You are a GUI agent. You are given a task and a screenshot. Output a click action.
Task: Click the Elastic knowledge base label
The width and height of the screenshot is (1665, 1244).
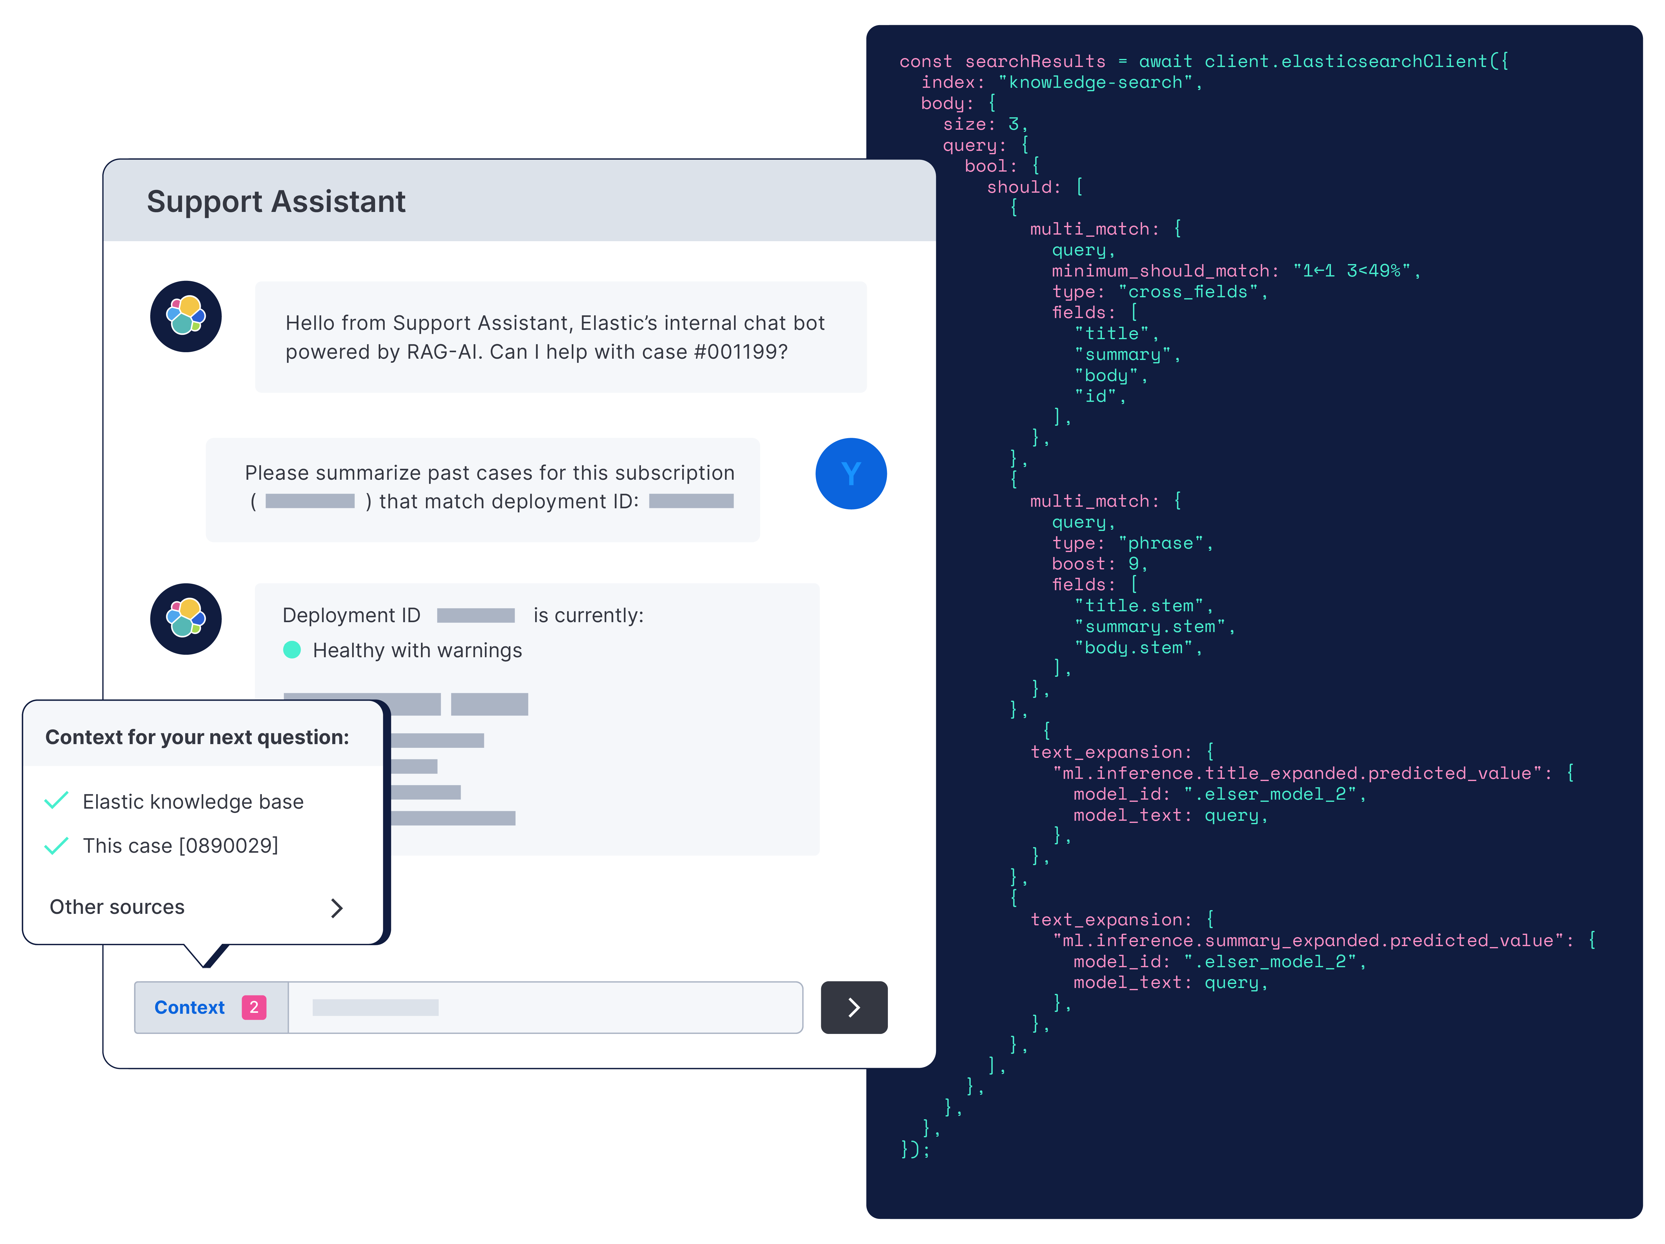[x=194, y=801]
